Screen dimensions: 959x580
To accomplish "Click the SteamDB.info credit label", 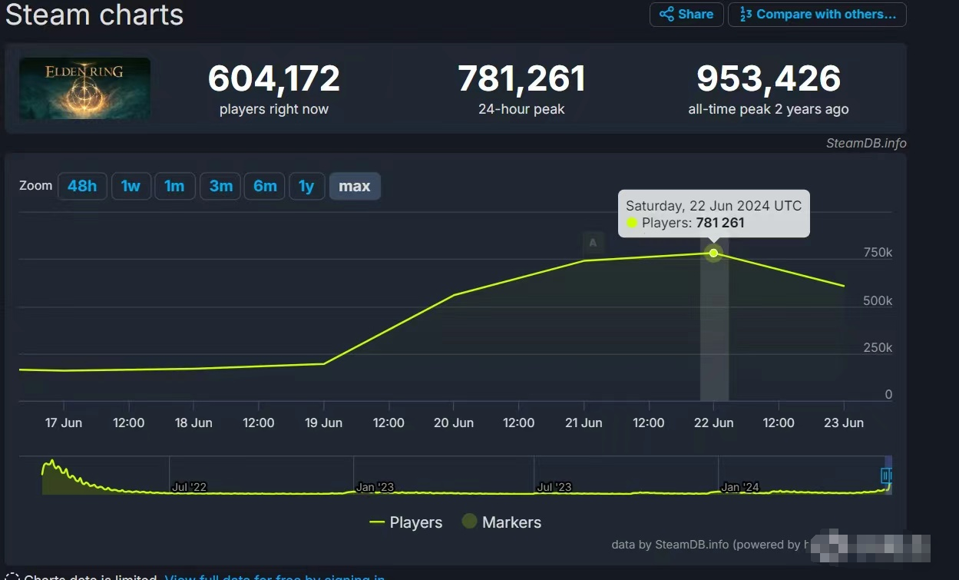I will (865, 143).
